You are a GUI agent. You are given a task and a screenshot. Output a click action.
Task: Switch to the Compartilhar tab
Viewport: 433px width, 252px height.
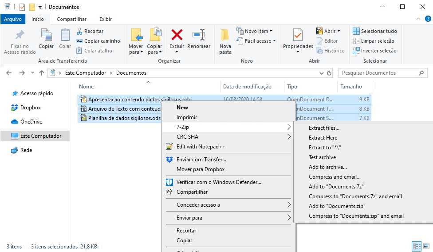pyautogui.click(x=71, y=19)
